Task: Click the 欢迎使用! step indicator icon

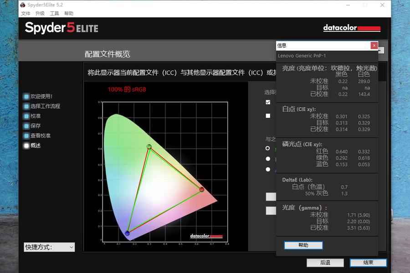Action: point(26,96)
